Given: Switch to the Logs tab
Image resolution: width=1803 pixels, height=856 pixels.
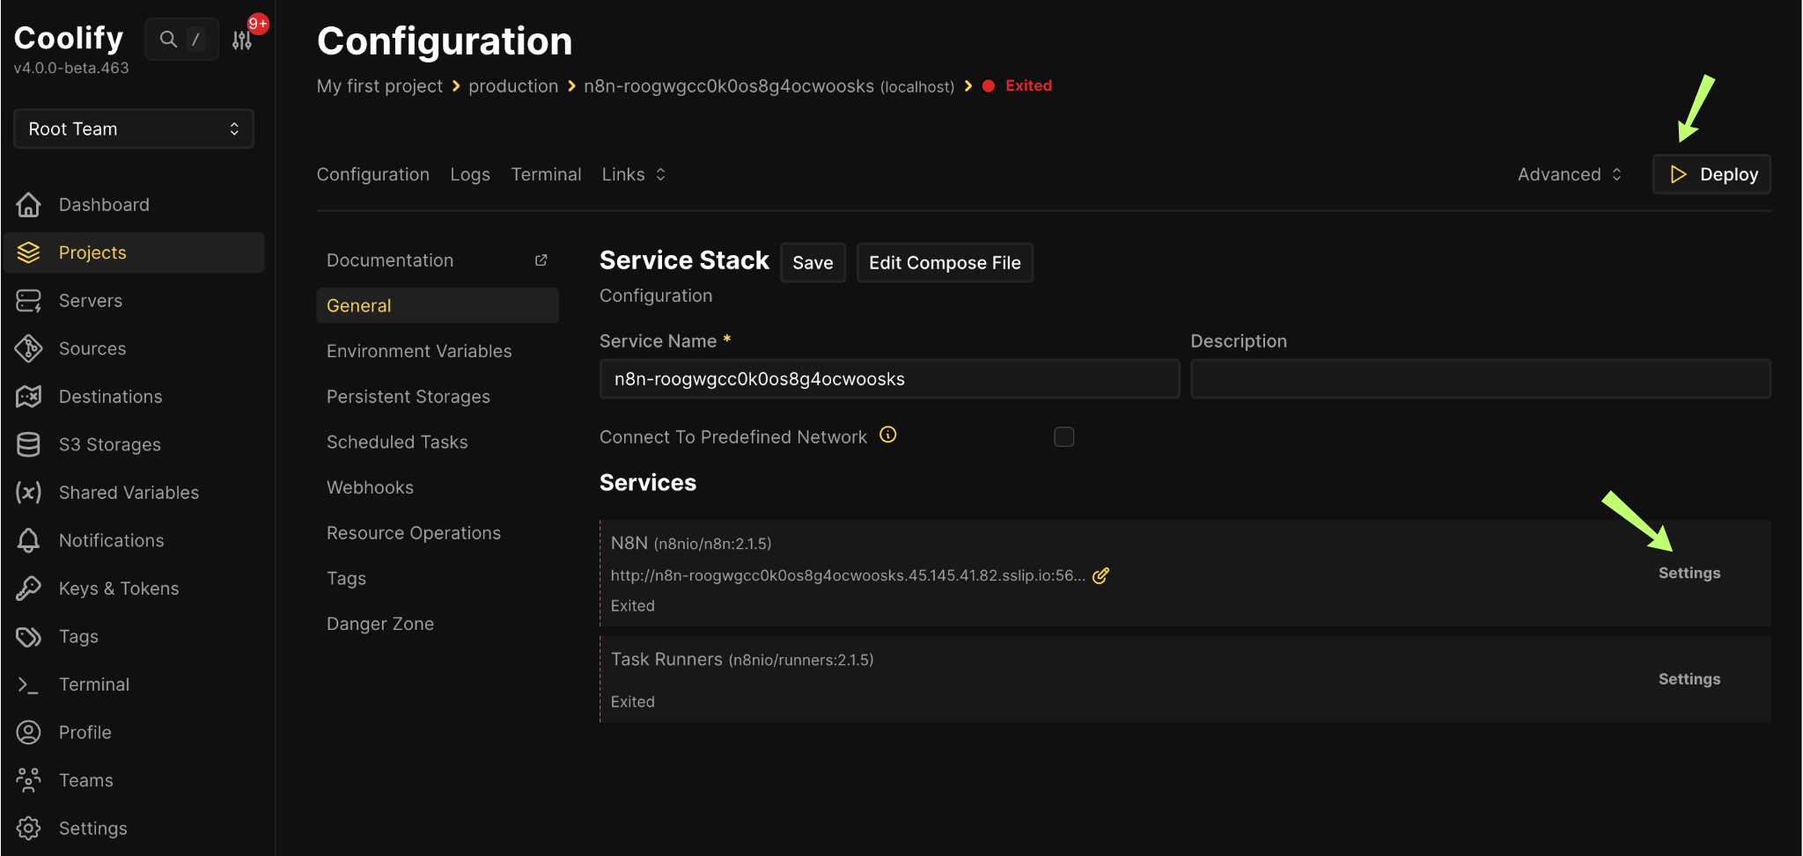Looking at the screenshot, I should pos(470,174).
